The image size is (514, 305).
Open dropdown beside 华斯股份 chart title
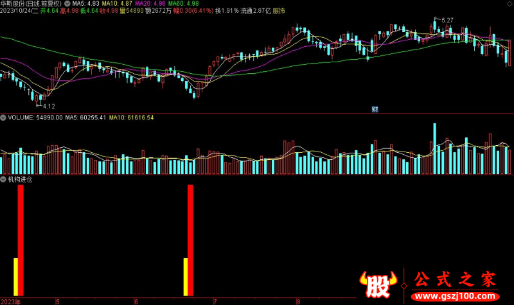pos(67,4)
